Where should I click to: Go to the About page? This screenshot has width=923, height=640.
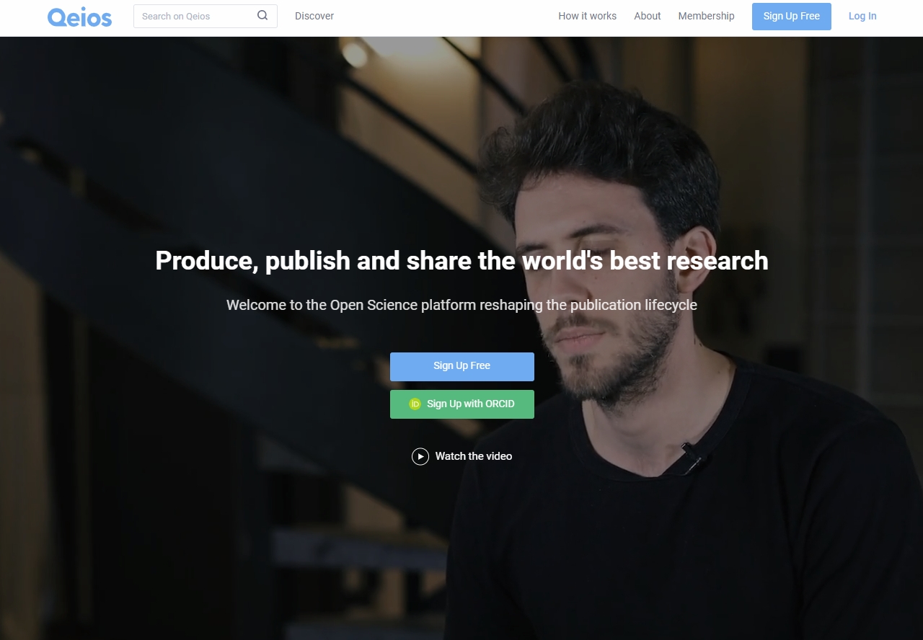pyautogui.click(x=648, y=16)
